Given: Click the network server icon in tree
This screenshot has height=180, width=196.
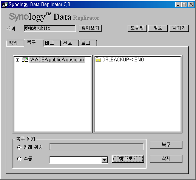Looking at the screenshot, I should [25, 59].
